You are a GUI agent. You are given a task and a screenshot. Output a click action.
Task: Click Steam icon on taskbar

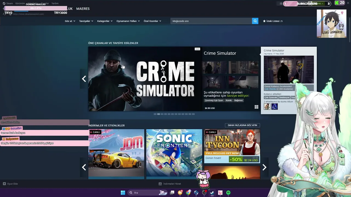tap(212, 193)
